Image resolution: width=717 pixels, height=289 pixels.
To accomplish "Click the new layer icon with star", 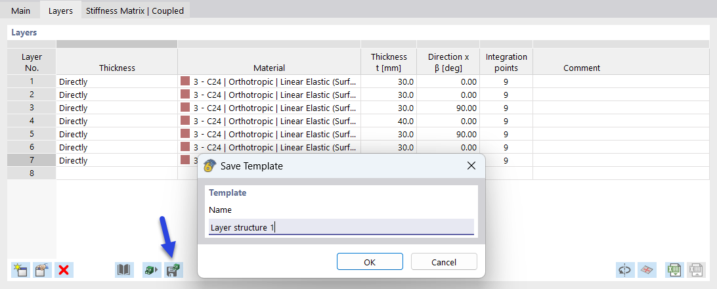I will click(x=20, y=269).
